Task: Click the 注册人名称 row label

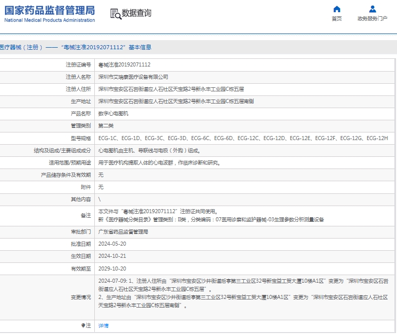Action: 78,77
